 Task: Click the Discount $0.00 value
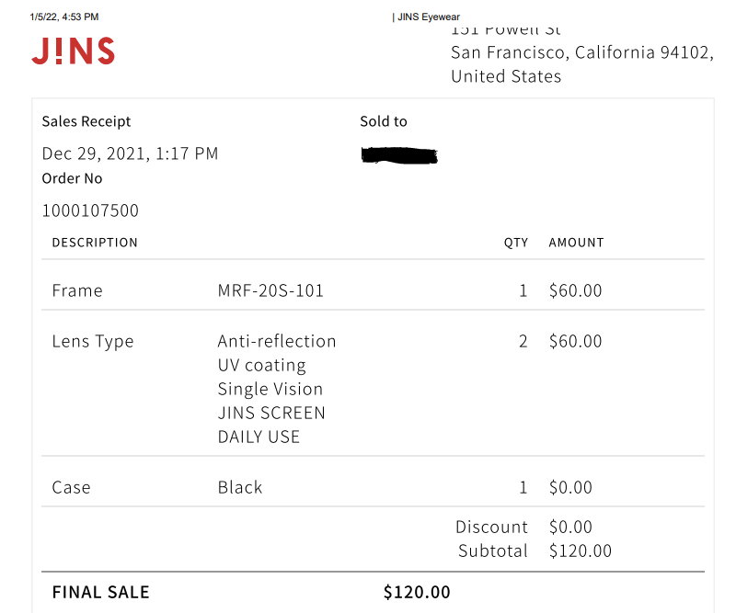tap(570, 528)
